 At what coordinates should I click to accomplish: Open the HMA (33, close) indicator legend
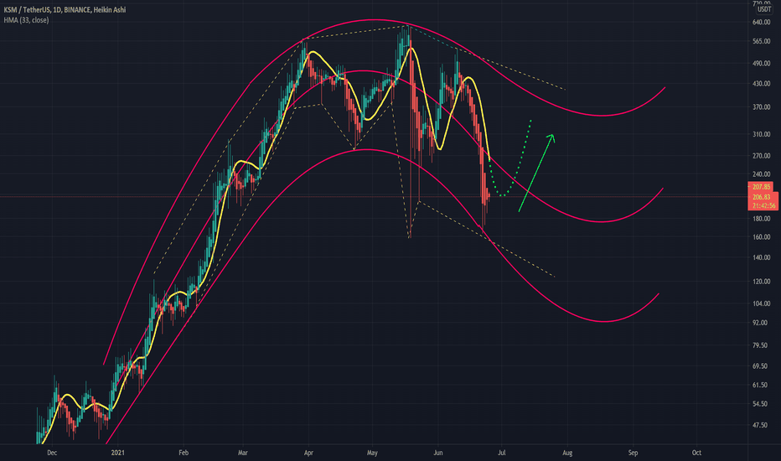(26, 20)
